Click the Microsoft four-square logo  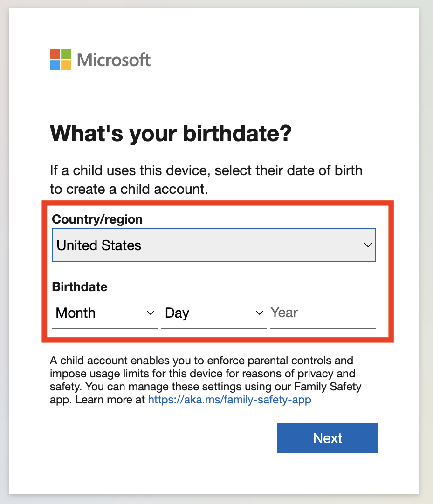coord(61,60)
